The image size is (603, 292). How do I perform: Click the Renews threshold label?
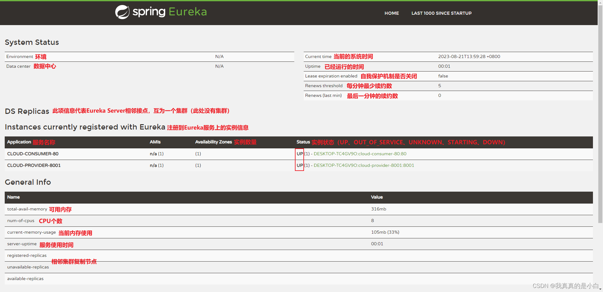(x=324, y=86)
